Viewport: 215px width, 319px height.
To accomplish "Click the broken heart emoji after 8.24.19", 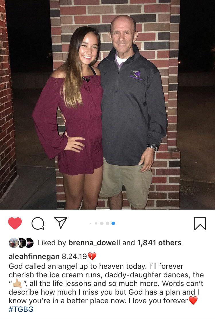I will (x=92, y=256).
